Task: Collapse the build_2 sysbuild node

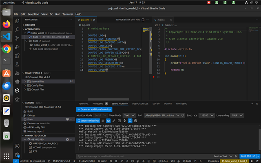Action: click(27, 41)
